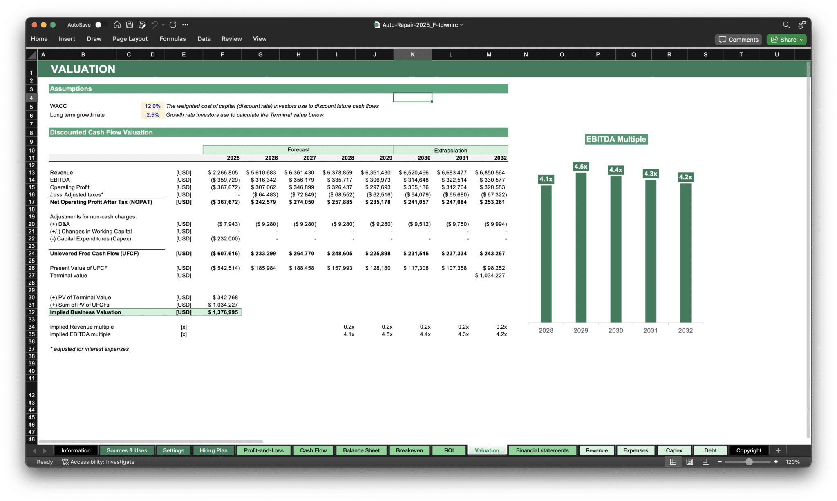
Task: Click the zoom in plus button
Action: [776, 462]
